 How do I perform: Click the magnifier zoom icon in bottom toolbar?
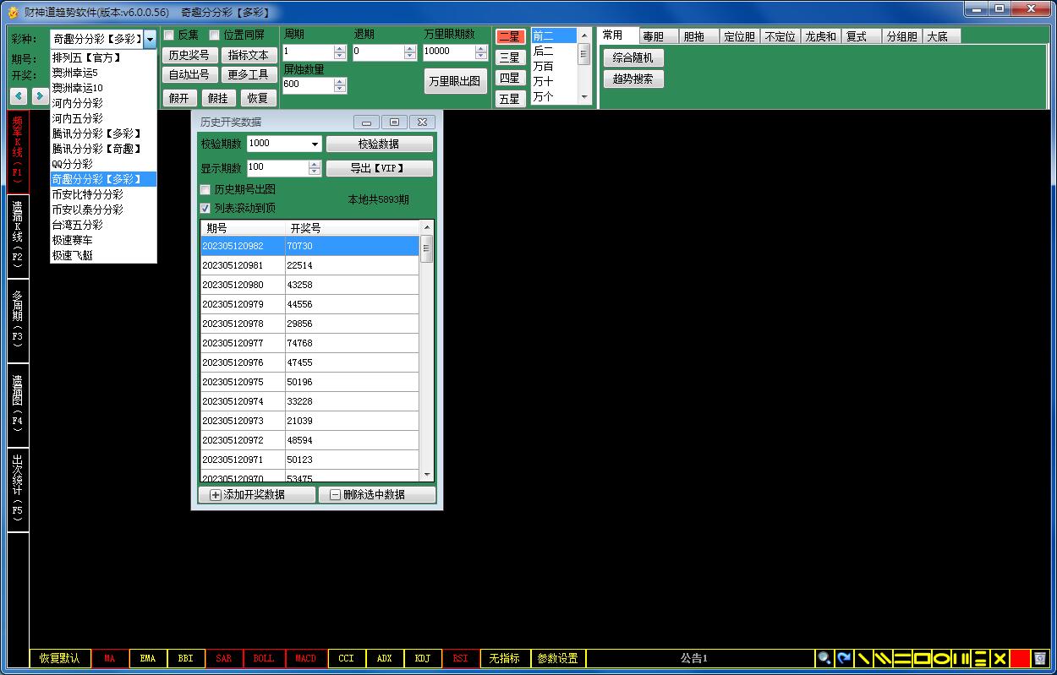pyautogui.click(x=824, y=658)
